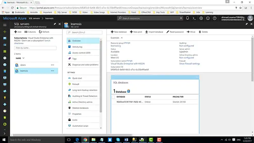This screenshot has width=254, height=143.
Task: Open more options for dpisrv server
Action: [52, 65]
